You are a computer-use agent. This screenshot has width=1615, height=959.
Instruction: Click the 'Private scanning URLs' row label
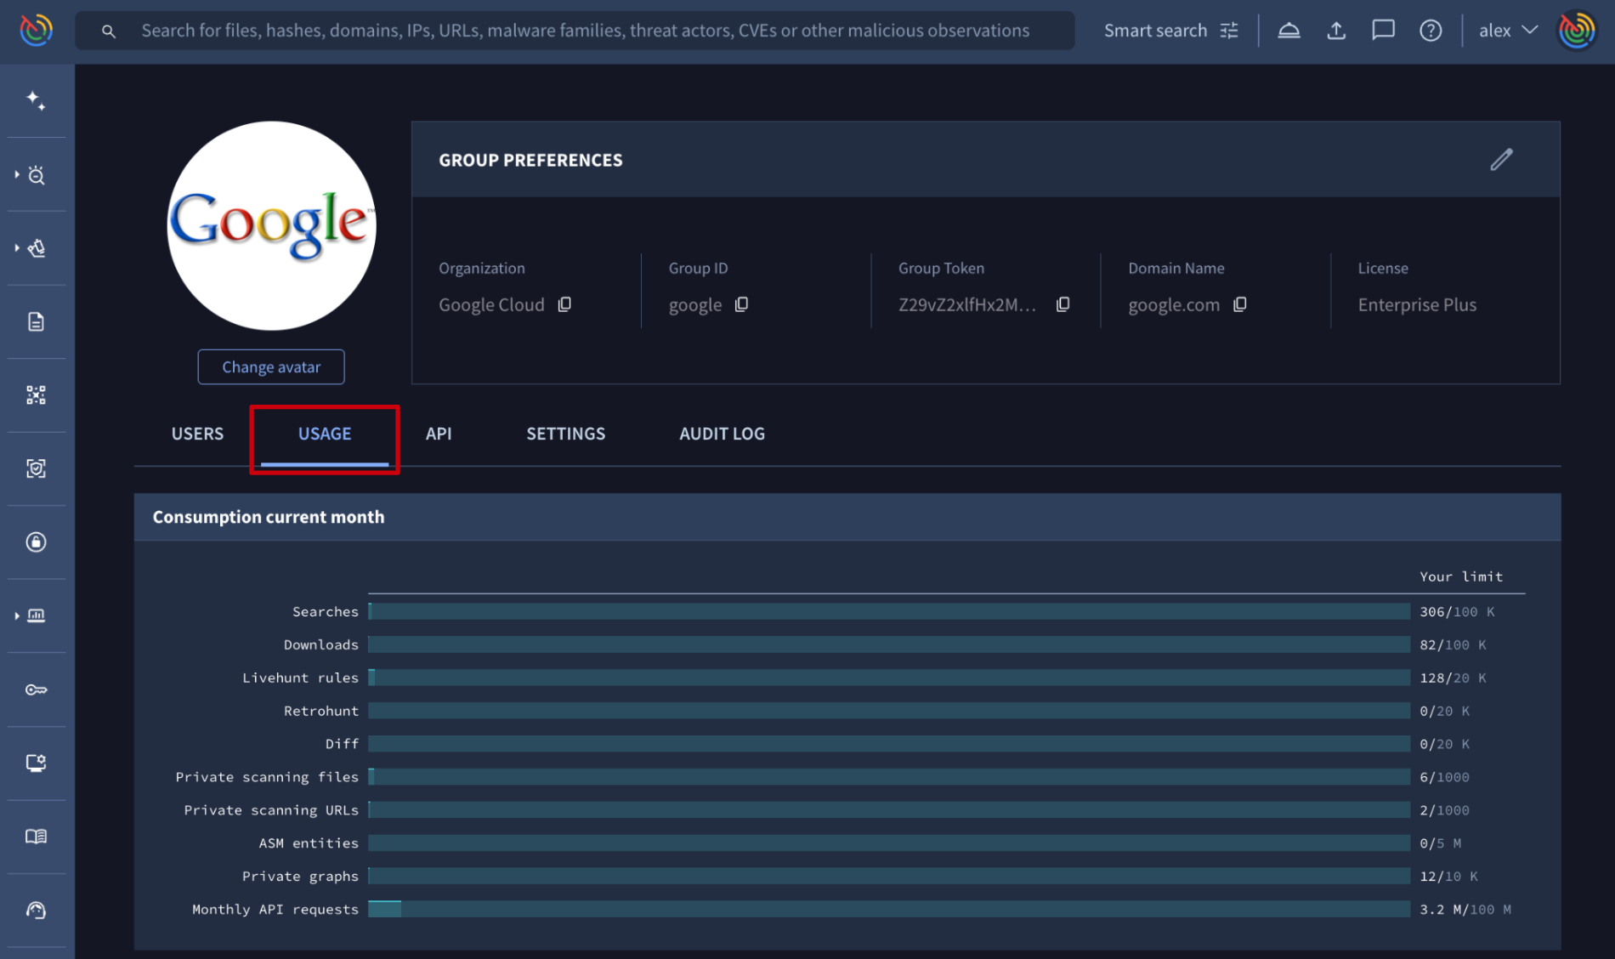click(x=271, y=810)
